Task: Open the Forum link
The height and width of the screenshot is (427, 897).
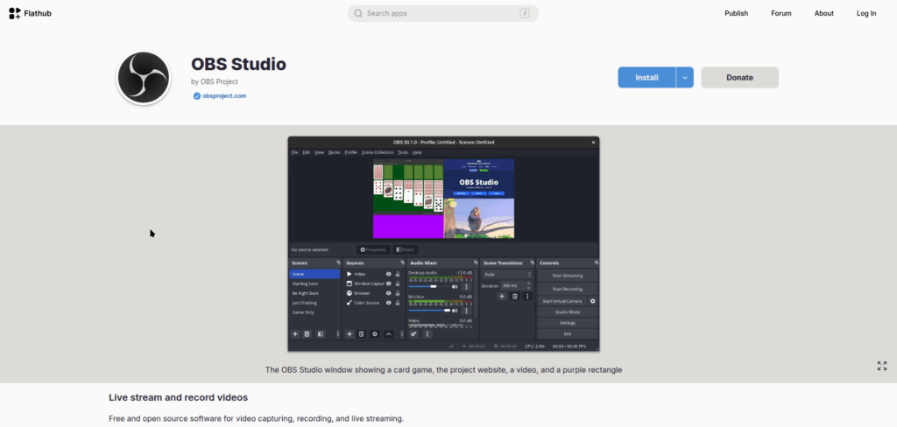Action: 780,13
